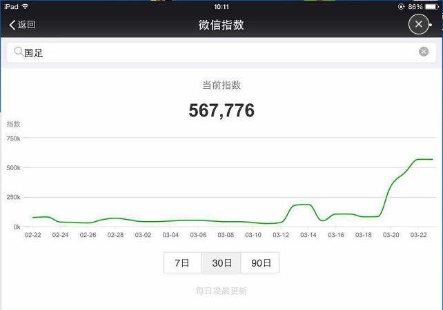Tap the 250k y-axis label
Image resolution: width=443 pixels, height=310 pixels.
(14, 197)
